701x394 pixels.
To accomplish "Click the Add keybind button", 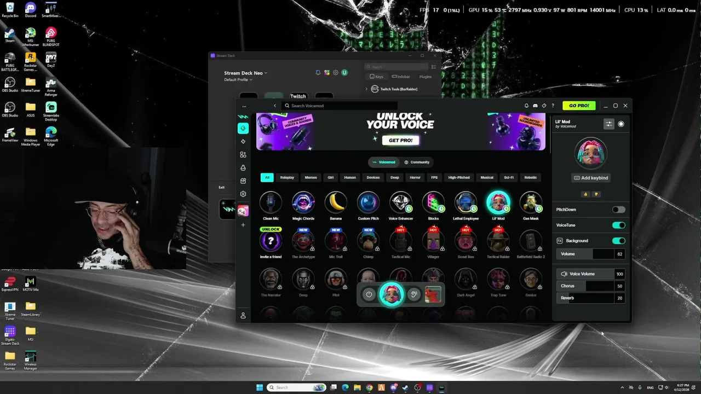I will 591,178.
